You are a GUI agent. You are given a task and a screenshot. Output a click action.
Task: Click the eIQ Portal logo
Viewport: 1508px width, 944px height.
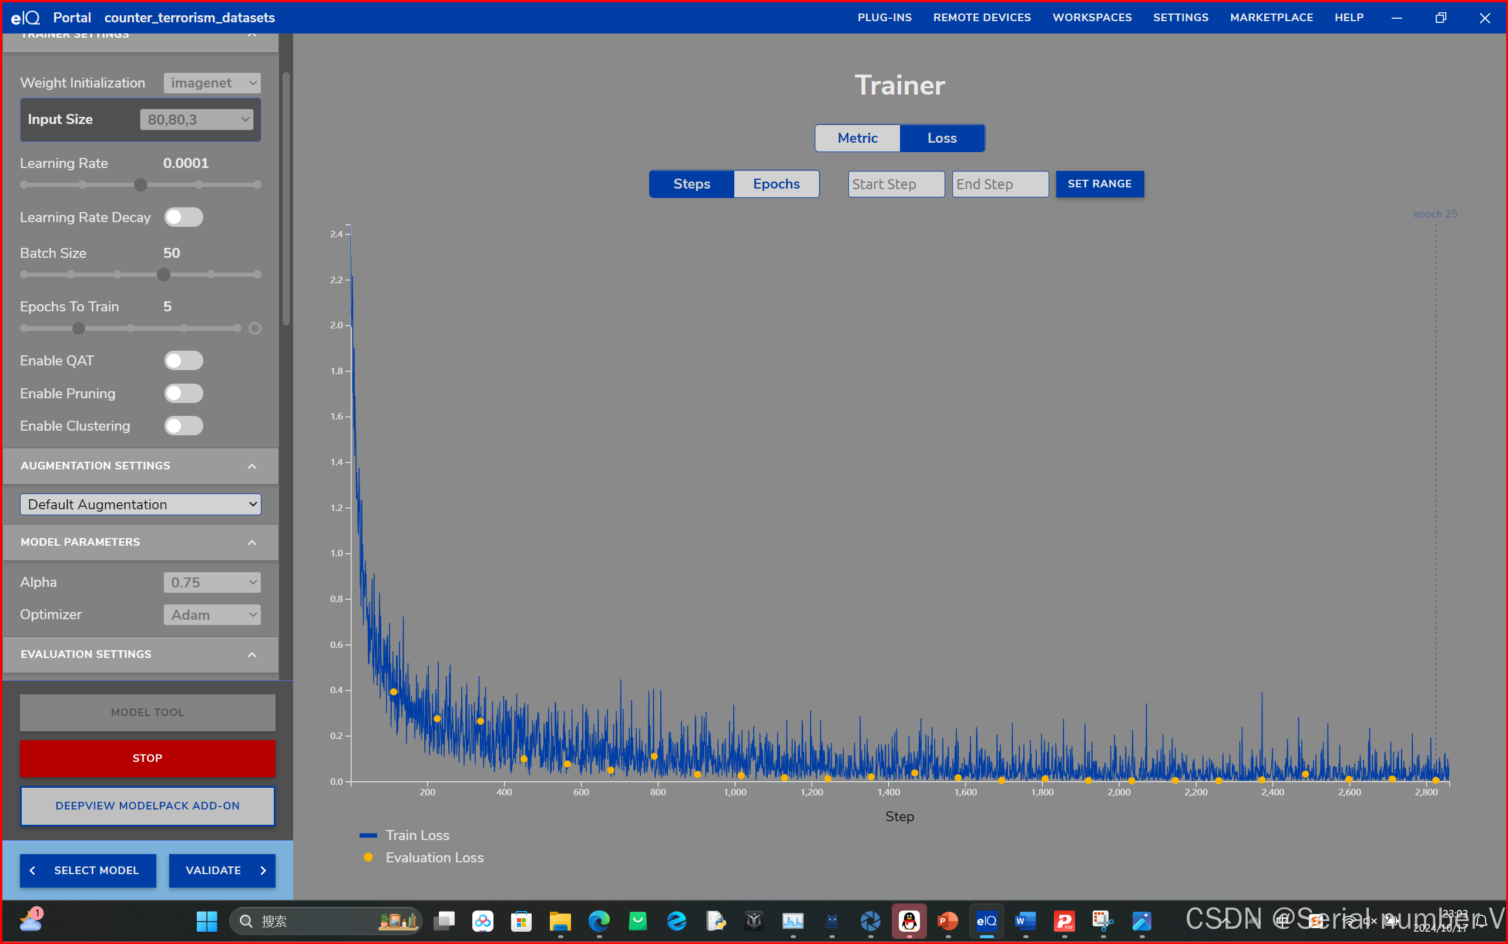(25, 18)
